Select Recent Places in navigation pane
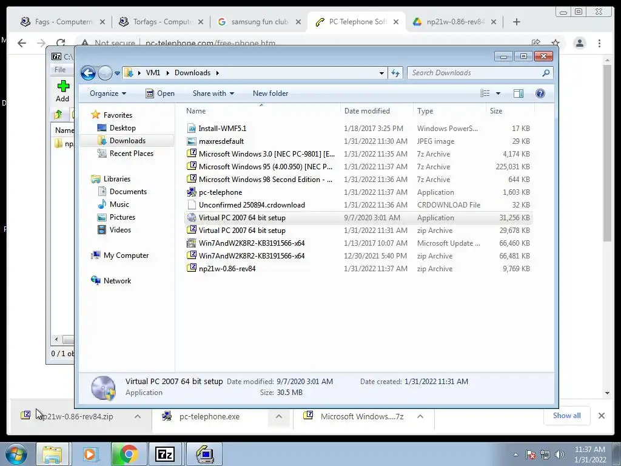The image size is (621, 466). coord(132,154)
